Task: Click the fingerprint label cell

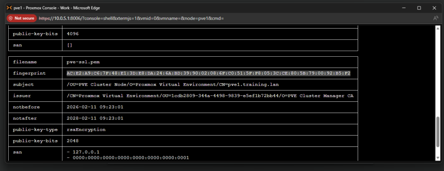Action: (36, 74)
